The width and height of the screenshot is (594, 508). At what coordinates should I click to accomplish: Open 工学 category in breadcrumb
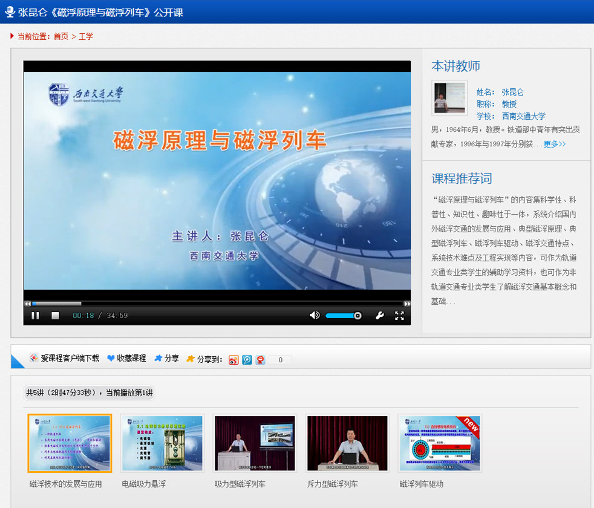tap(86, 36)
